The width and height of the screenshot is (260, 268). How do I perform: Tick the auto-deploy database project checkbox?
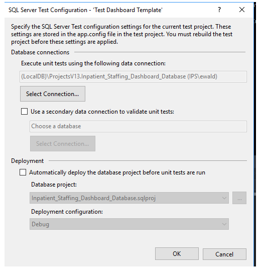tap(23, 172)
